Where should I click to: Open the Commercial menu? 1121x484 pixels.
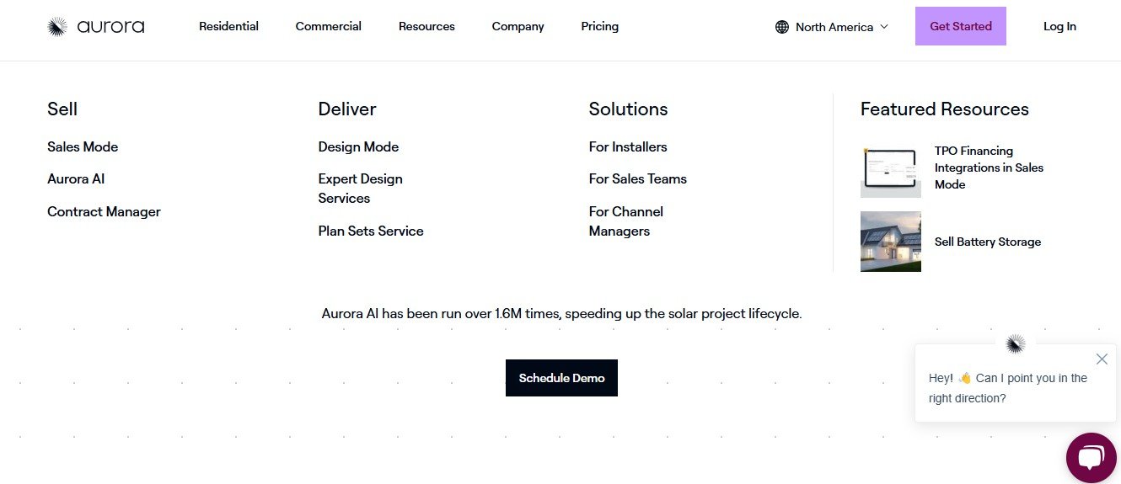click(x=328, y=26)
